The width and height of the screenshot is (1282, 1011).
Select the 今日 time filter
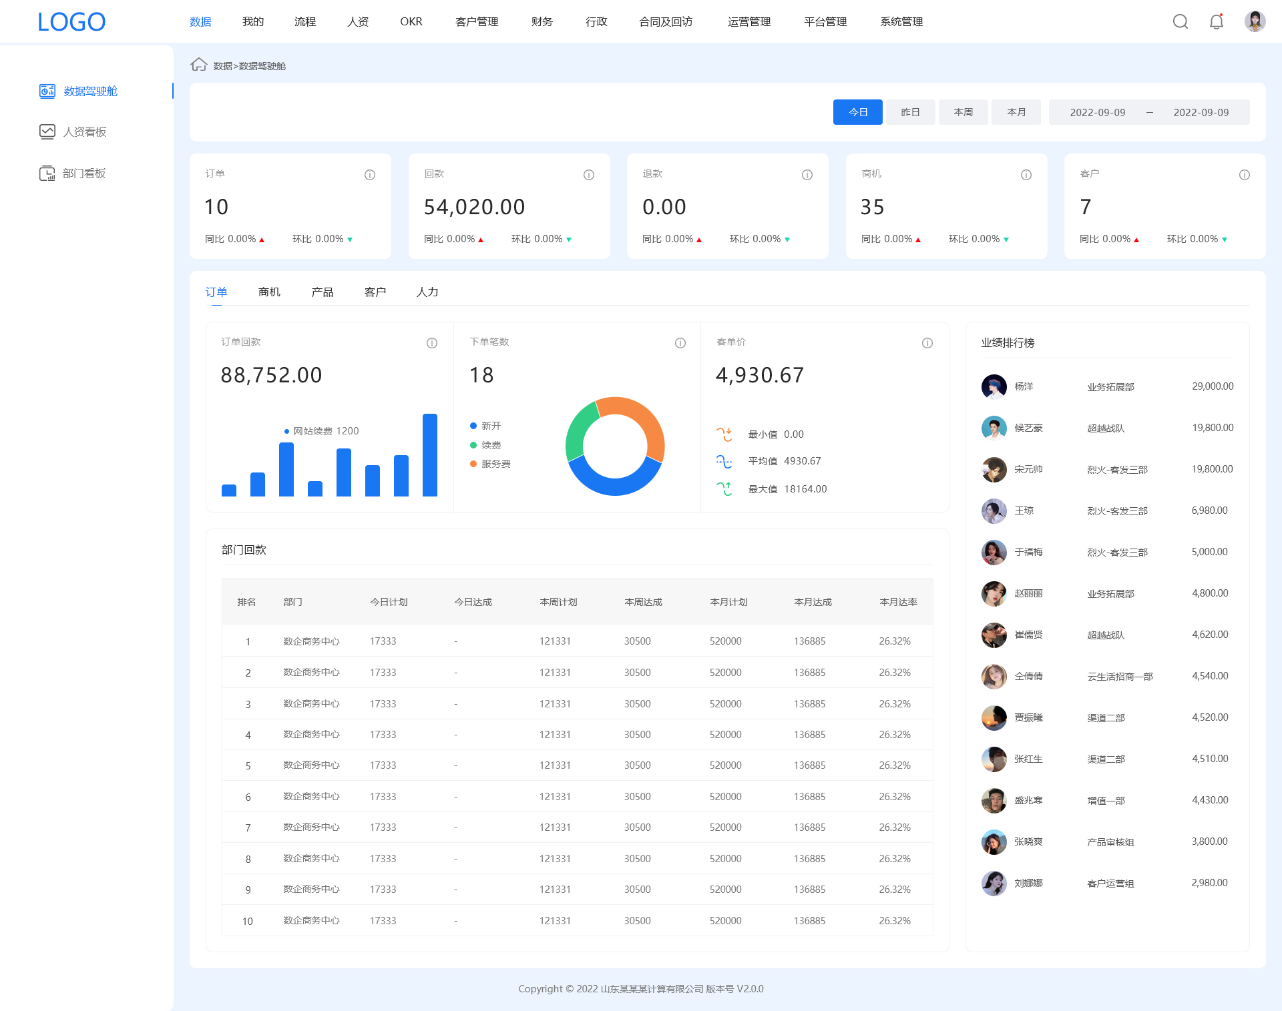pos(857,112)
